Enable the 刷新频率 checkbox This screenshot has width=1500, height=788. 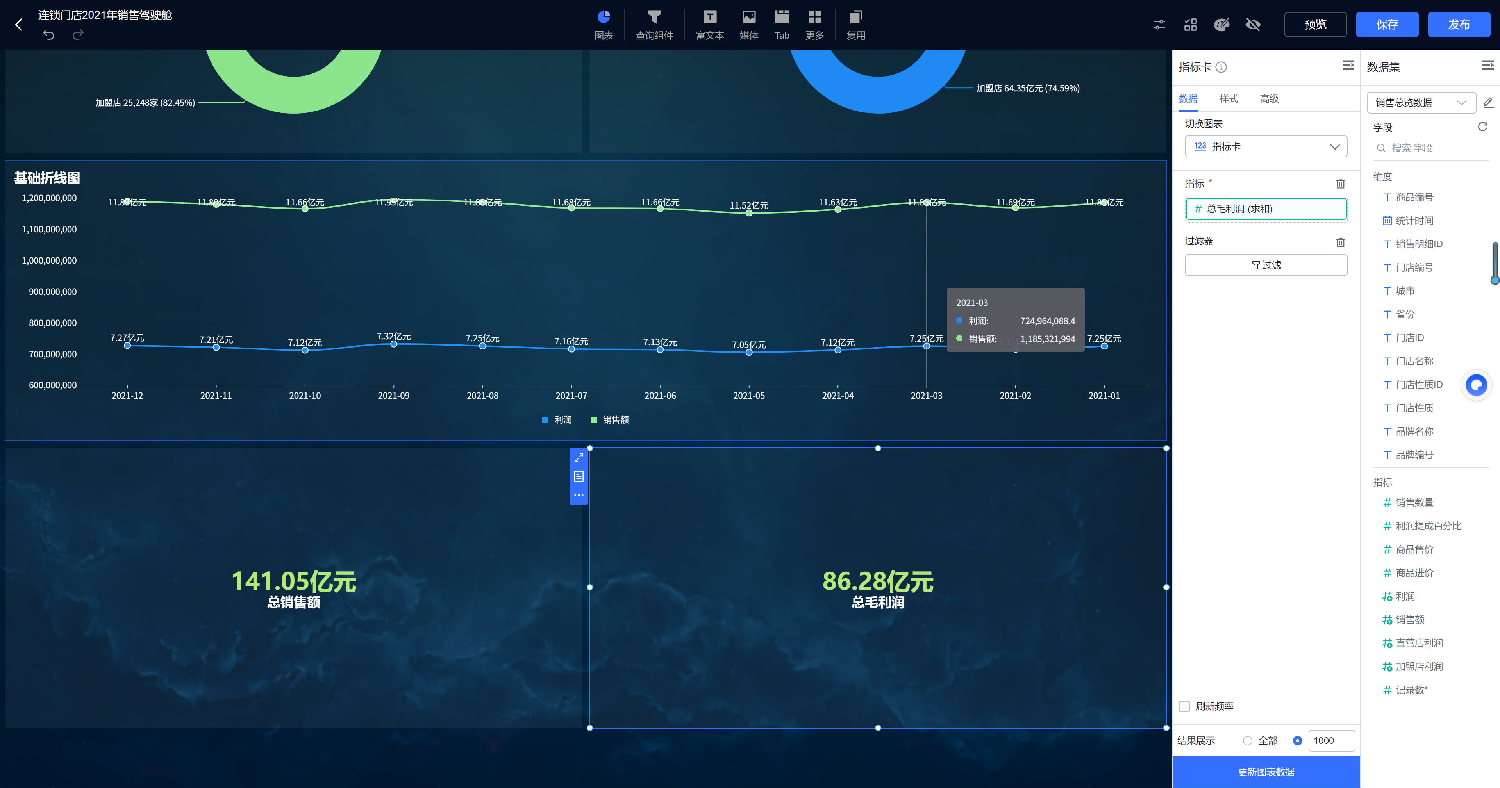[x=1184, y=706]
